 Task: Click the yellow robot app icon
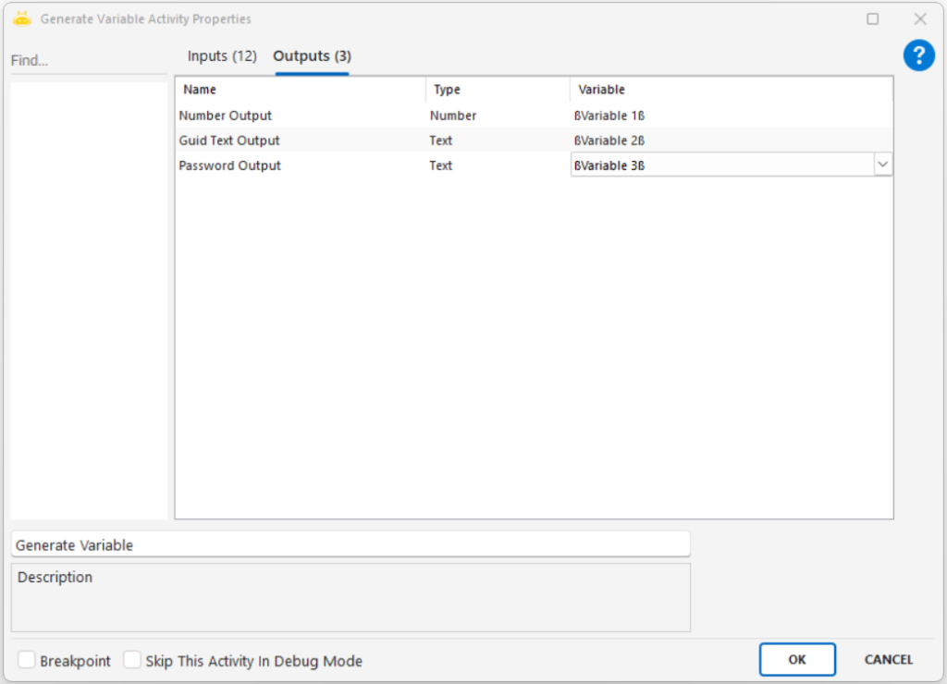click(x=22, y=18)
